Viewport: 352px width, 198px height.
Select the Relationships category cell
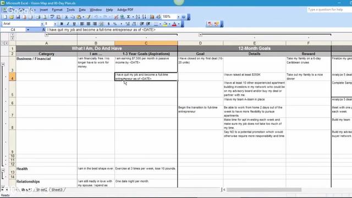pos(46,183)
